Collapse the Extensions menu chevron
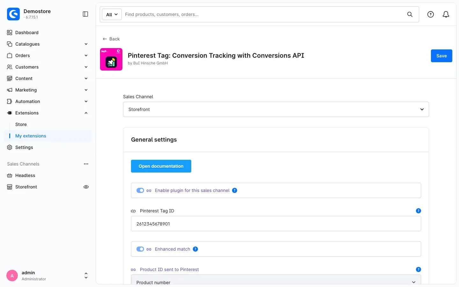This screenshot has width=459, height=287. [x=86, y=113]
